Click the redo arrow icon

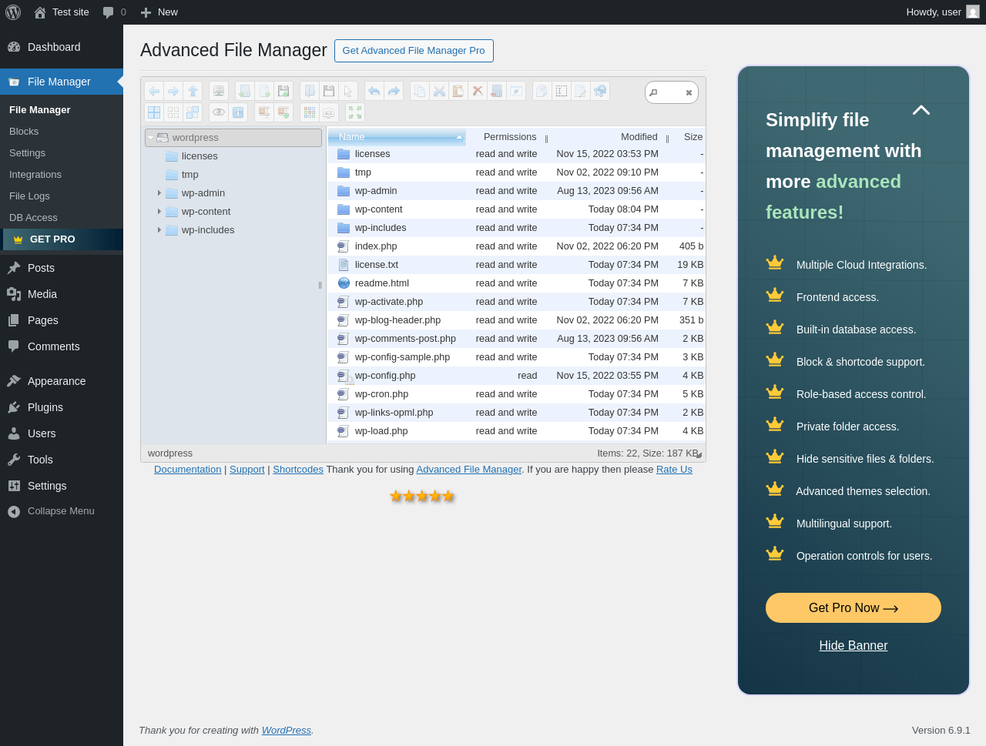[394, 91]
